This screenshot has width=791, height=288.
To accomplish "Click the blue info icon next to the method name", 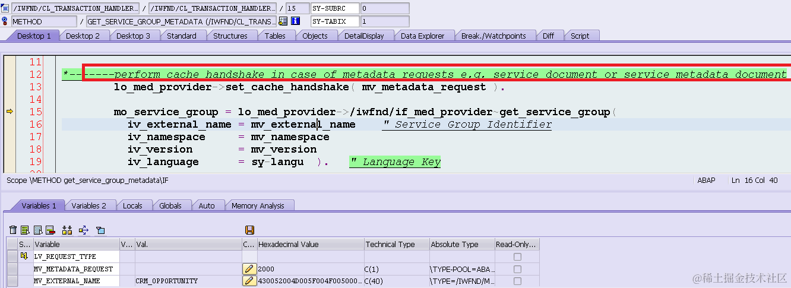I will (x=295, y=21).
